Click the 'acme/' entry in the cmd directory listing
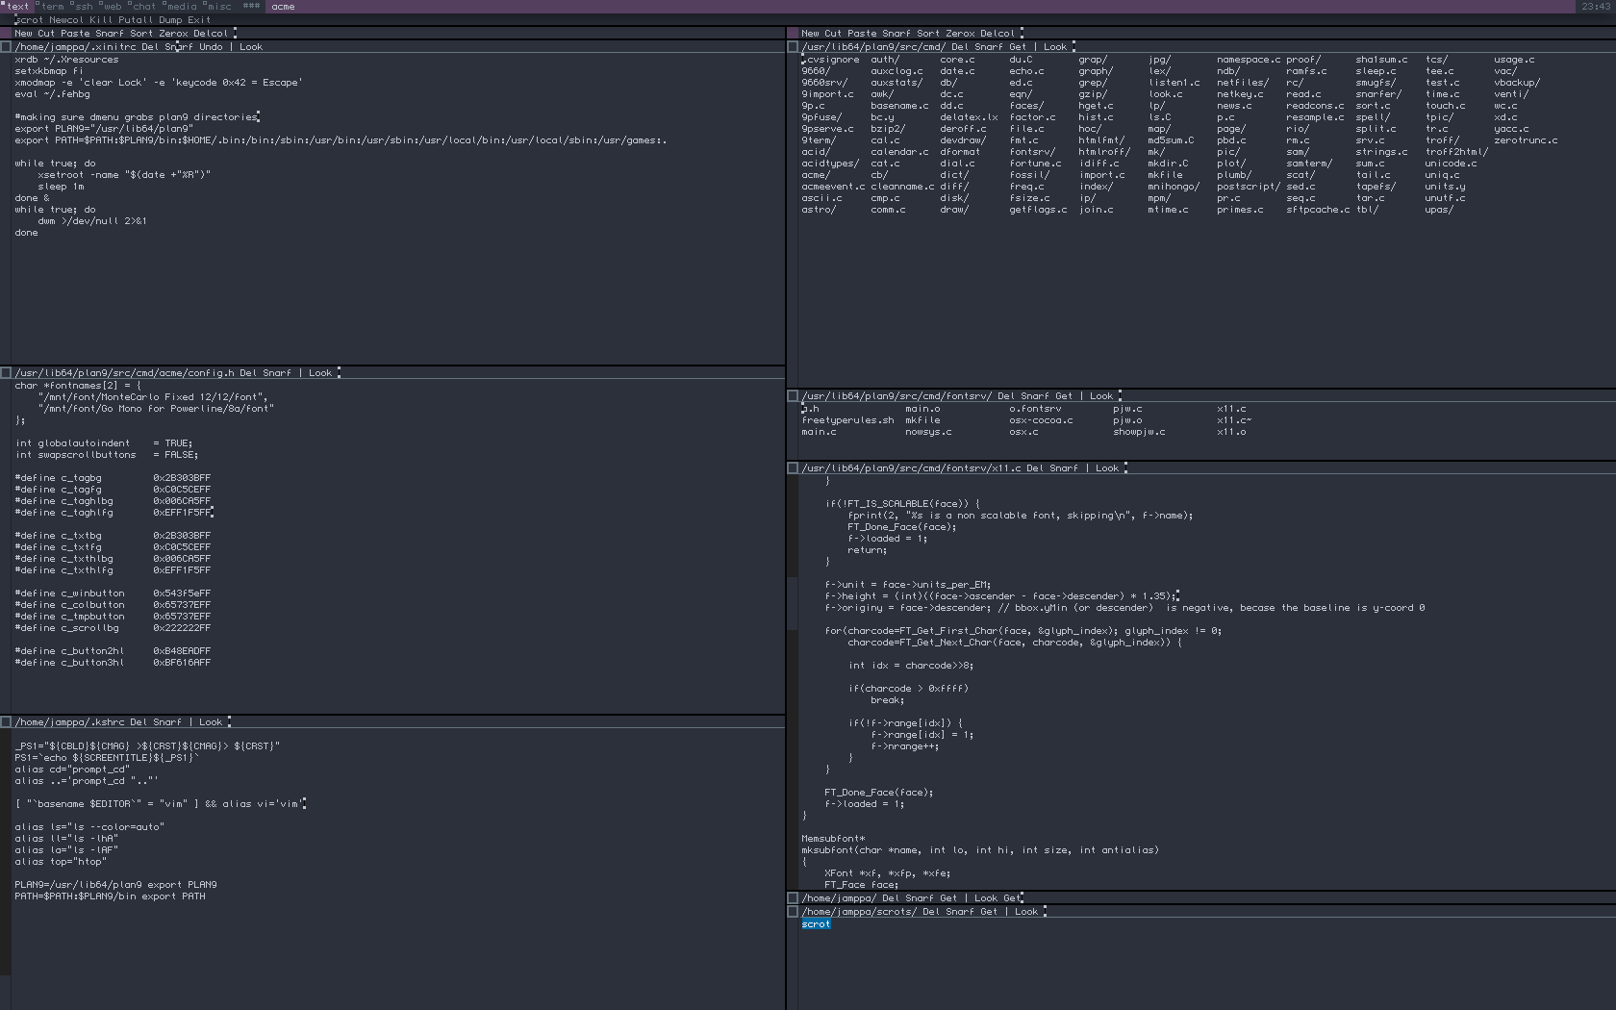 pos(816,174)
